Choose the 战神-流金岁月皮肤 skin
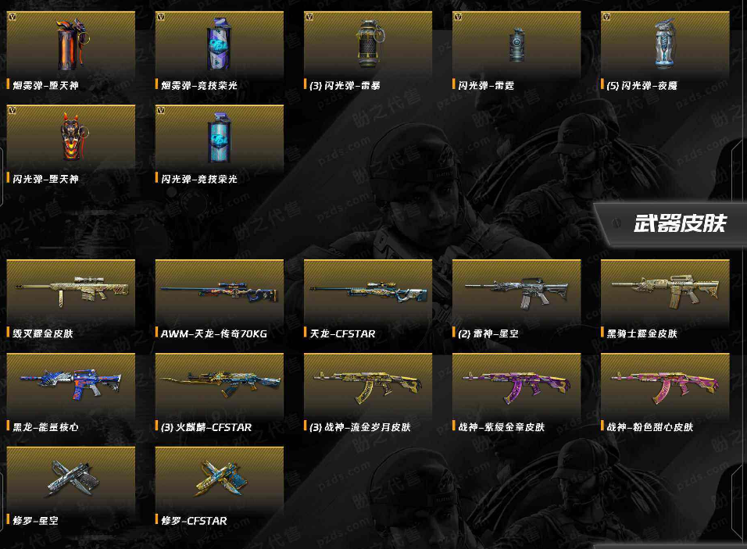747x549 pixels. [368, 394]
